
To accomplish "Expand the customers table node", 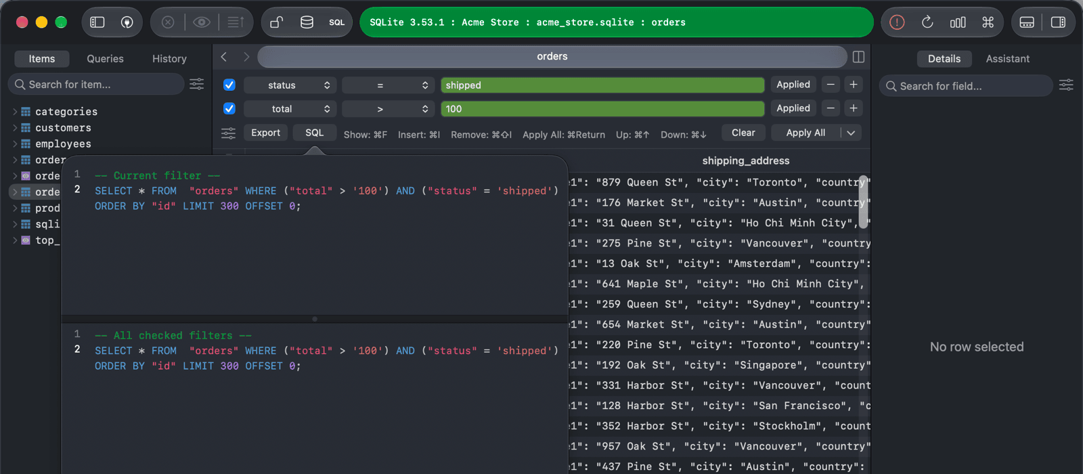I will coord(15,127).
